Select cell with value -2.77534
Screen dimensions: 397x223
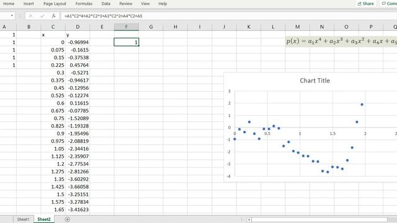[x=78, y=164]
